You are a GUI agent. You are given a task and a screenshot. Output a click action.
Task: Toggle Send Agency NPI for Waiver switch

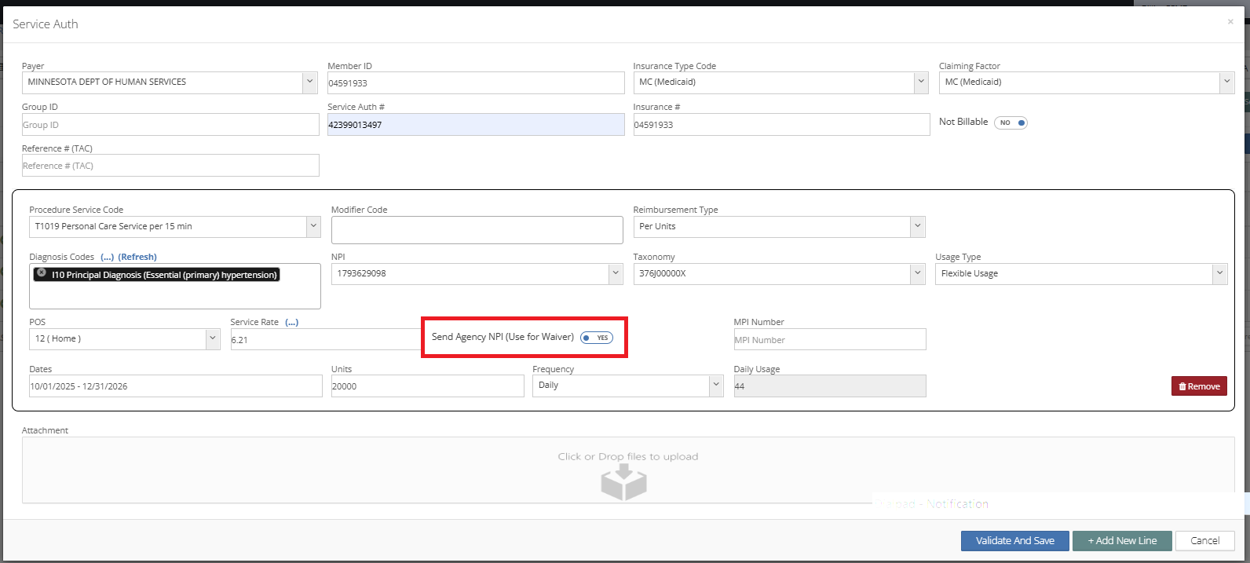click(597, 338)
